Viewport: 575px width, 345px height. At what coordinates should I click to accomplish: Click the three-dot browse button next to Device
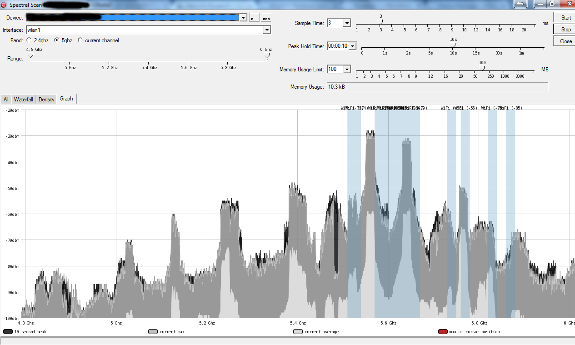click(266, 17)
